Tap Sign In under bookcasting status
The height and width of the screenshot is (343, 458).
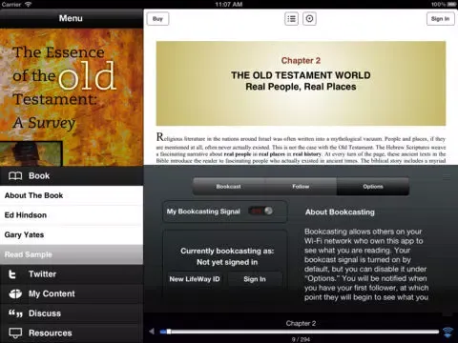coord(255,279)
